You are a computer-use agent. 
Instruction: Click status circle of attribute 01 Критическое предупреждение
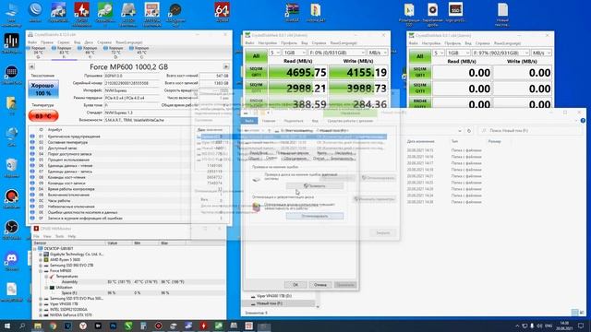click(x=32, y=136)
